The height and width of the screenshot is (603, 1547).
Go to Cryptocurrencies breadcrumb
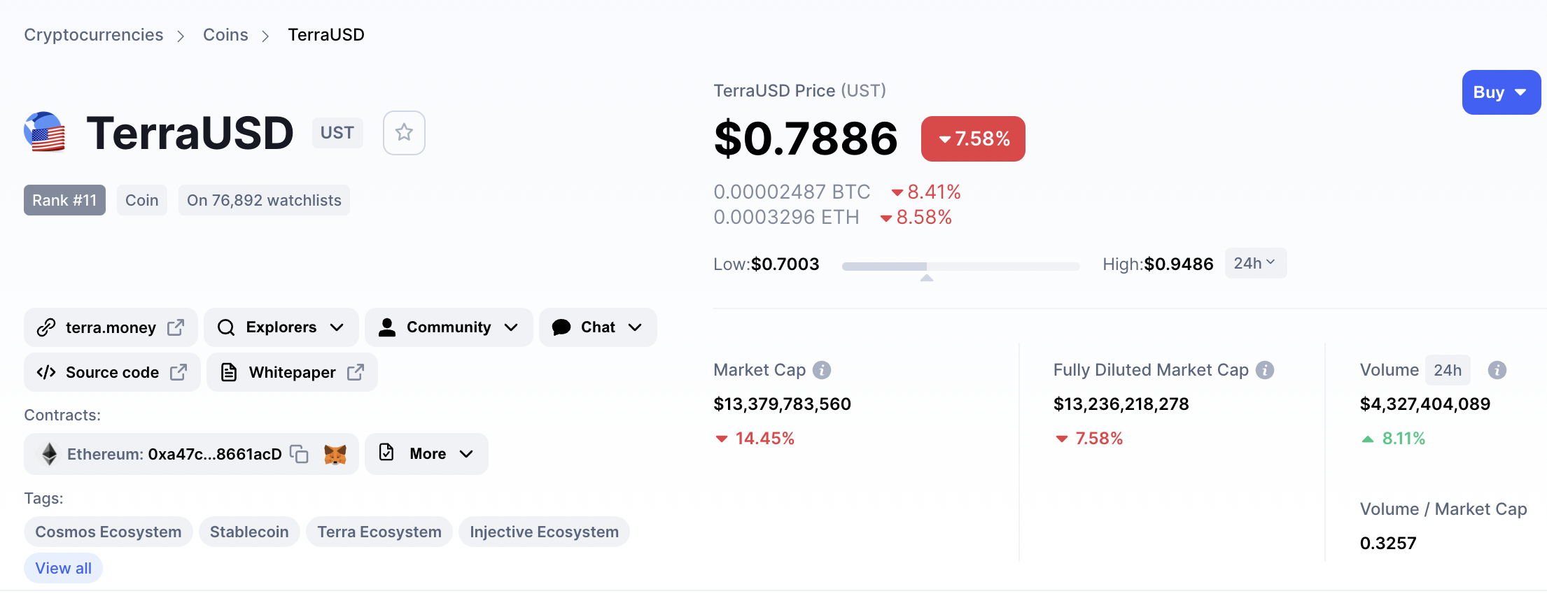click(94, 35)
